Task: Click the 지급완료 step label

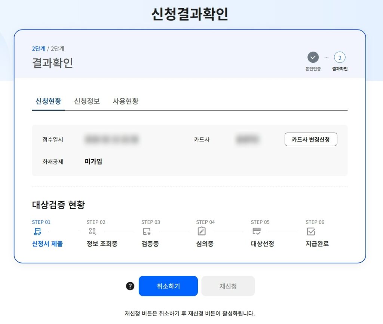Action: point(317,244)
